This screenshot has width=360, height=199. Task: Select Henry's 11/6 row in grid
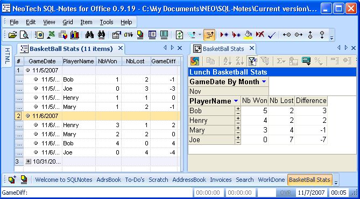click(x=97, y=125)
